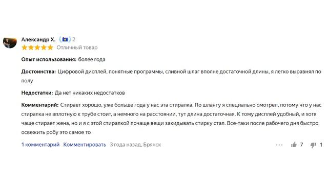
Task: Like the review with thumbs up
Action: click(294, 145)
